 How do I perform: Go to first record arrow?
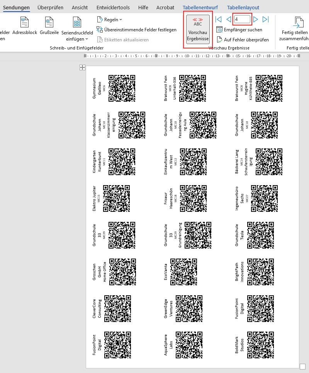click(x=218, y=19)
